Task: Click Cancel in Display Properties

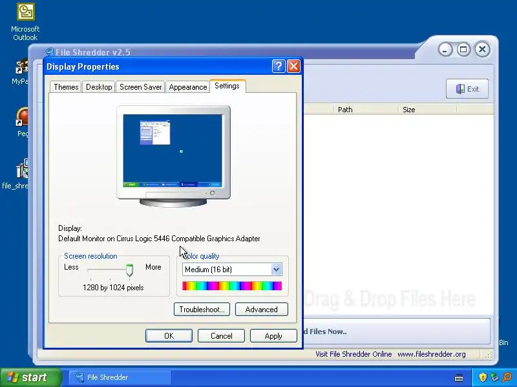Action: [221, 335]
